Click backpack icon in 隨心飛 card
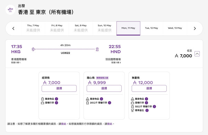The image size is (208, 135). coord(87,99)
